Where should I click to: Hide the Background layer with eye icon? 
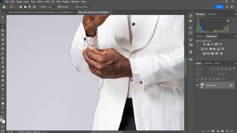pos(197,85)
